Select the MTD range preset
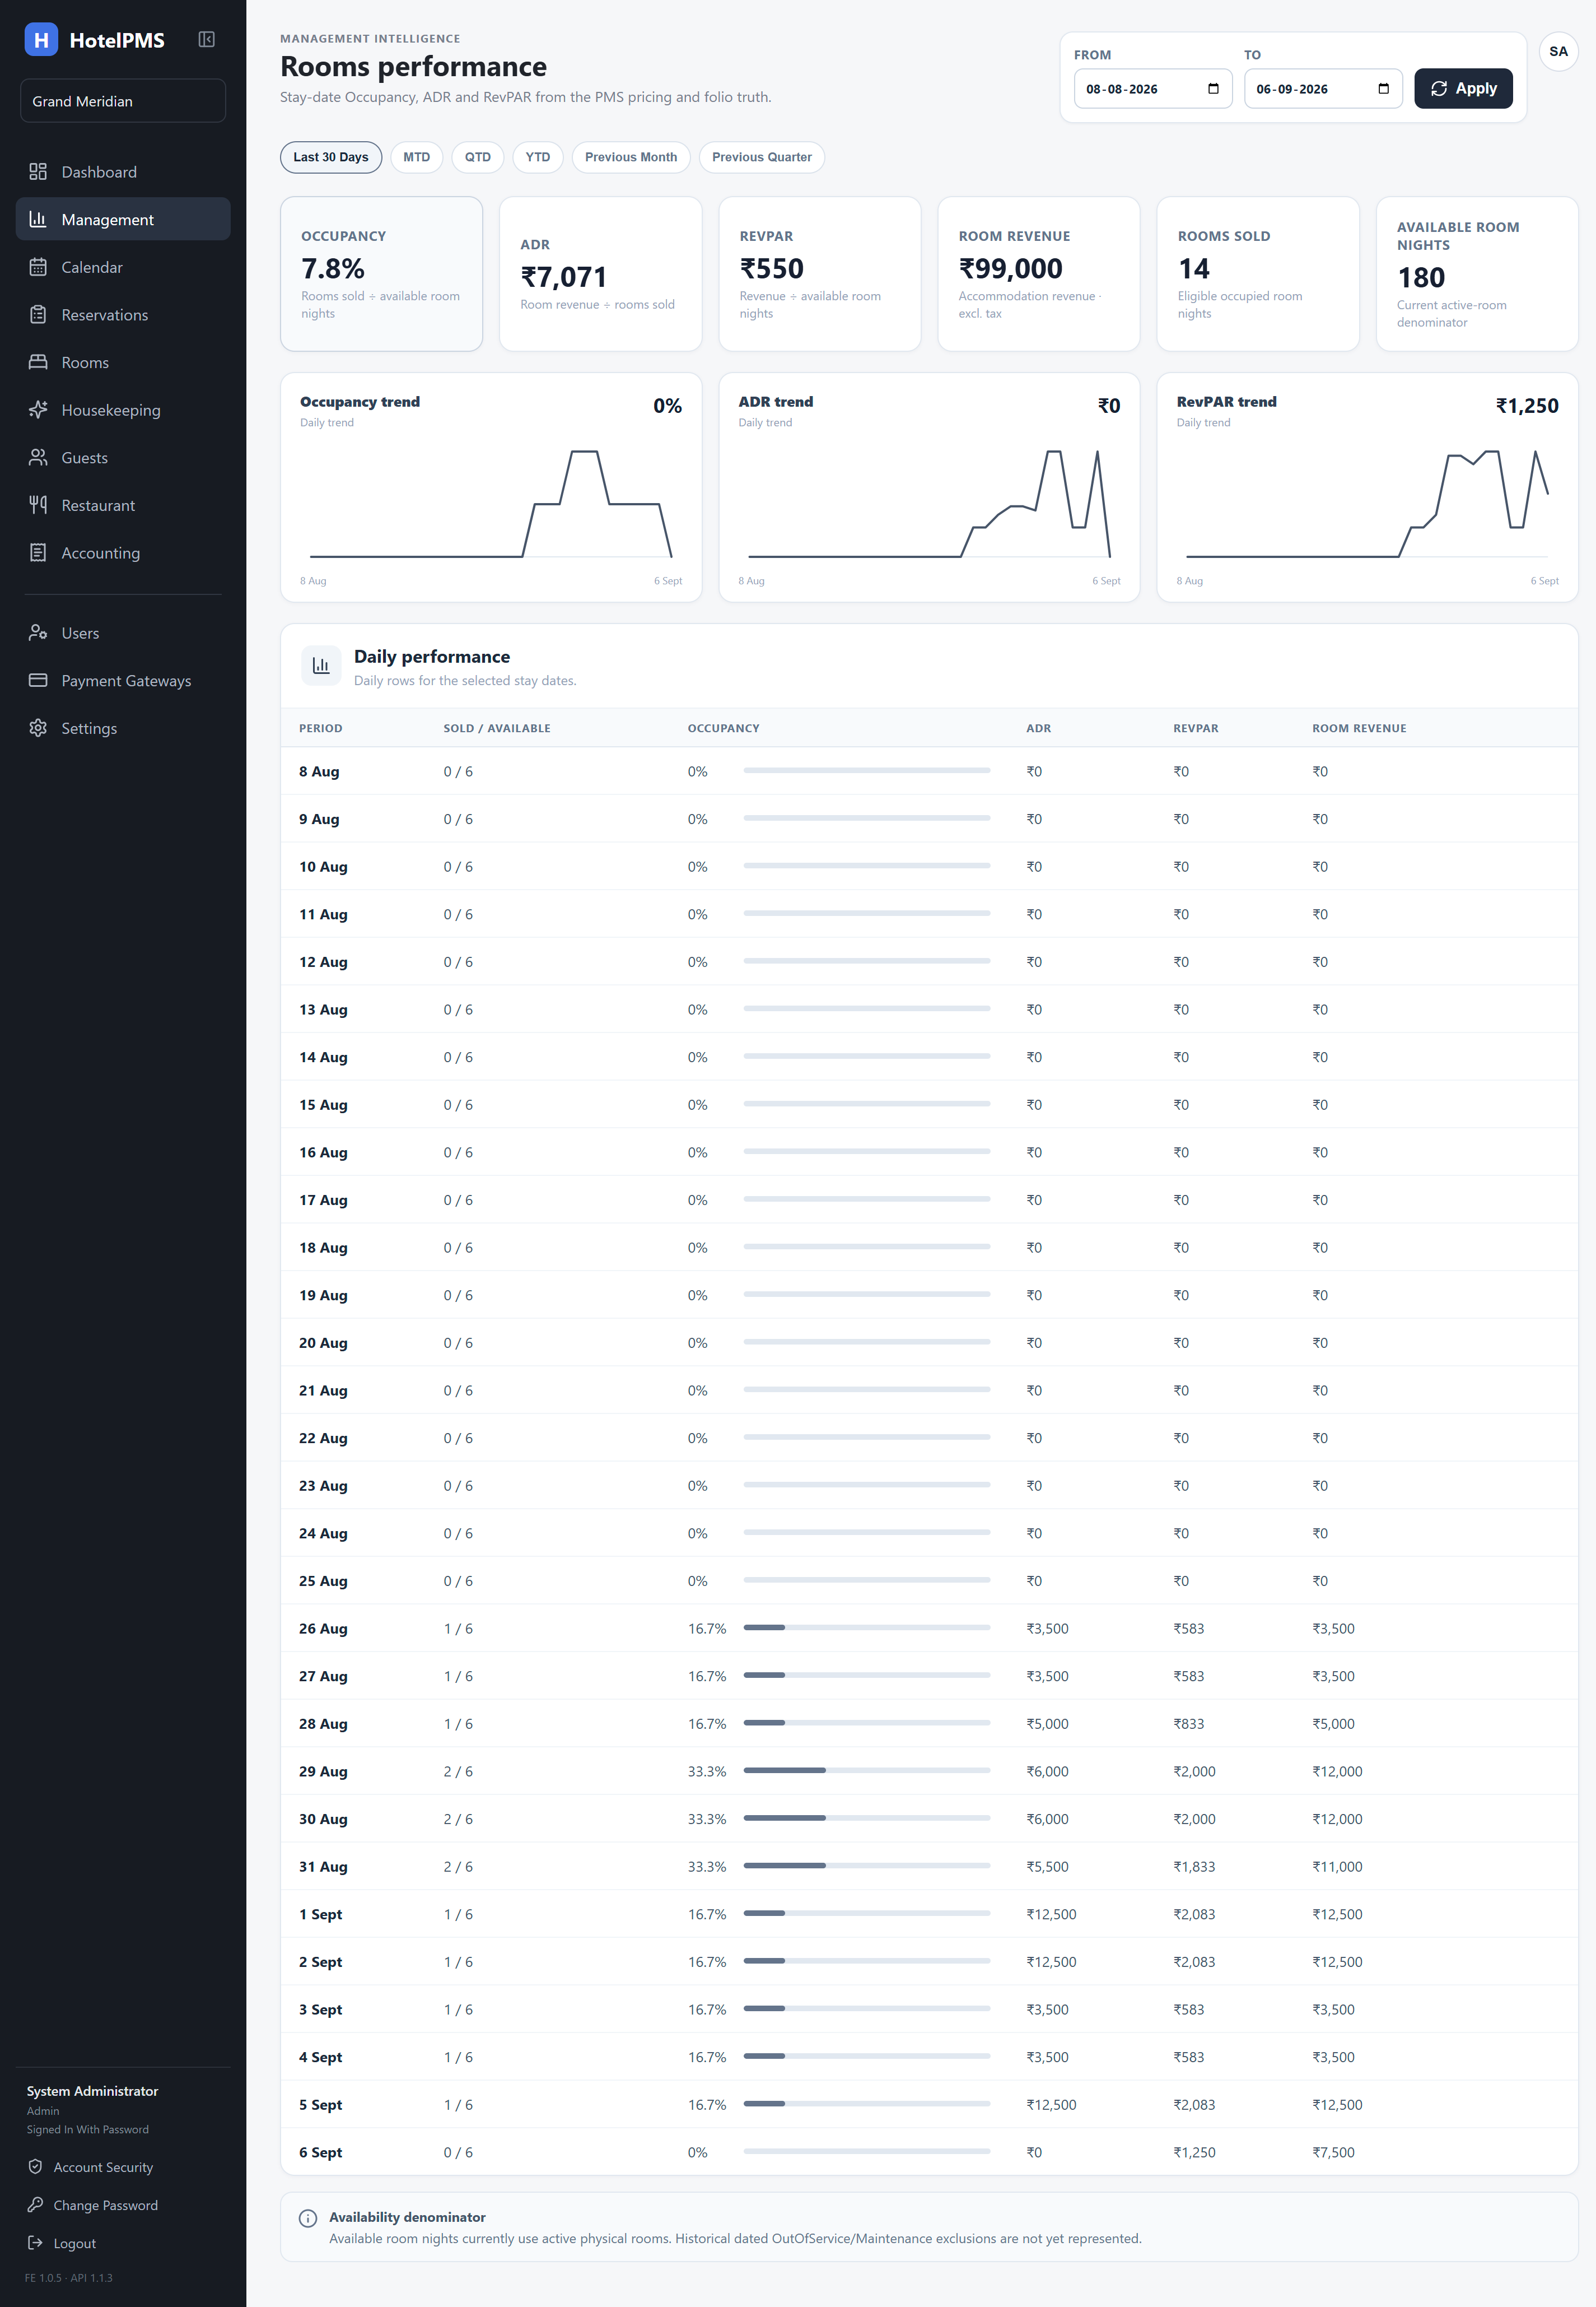The width and height of the screenshot is (1596, 2307). point(416,157)
